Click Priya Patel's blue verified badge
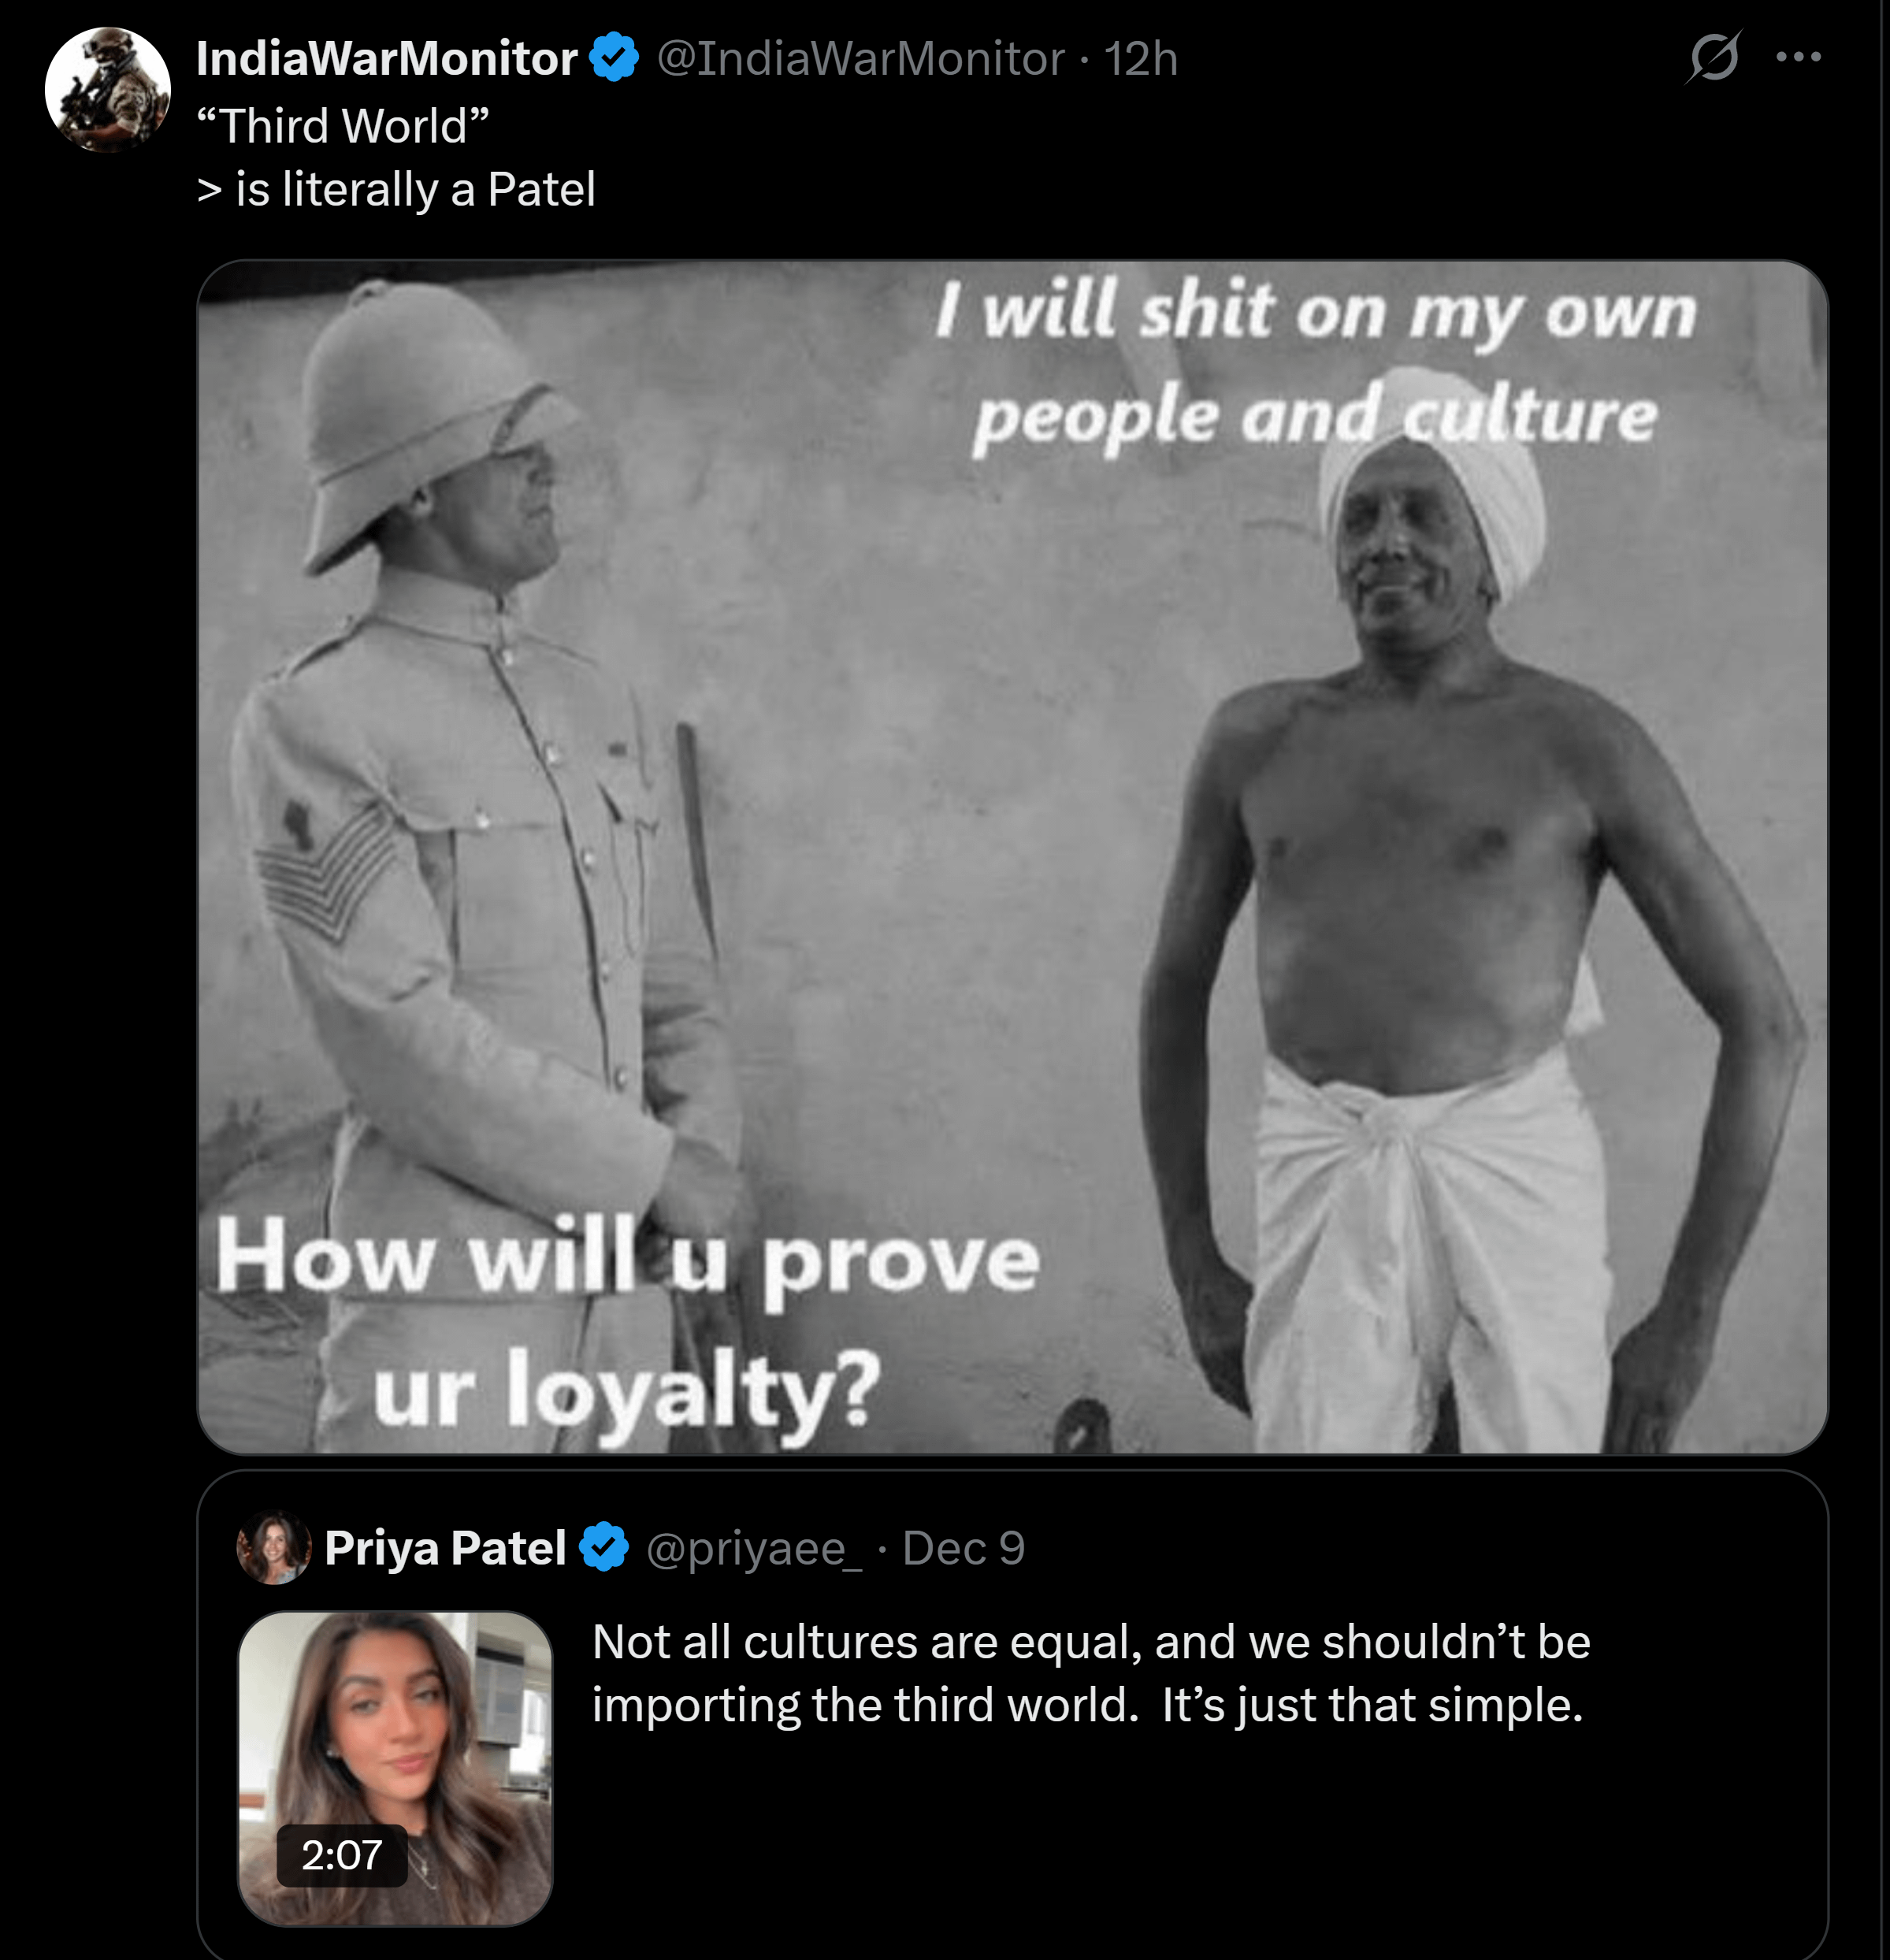 604,1547
